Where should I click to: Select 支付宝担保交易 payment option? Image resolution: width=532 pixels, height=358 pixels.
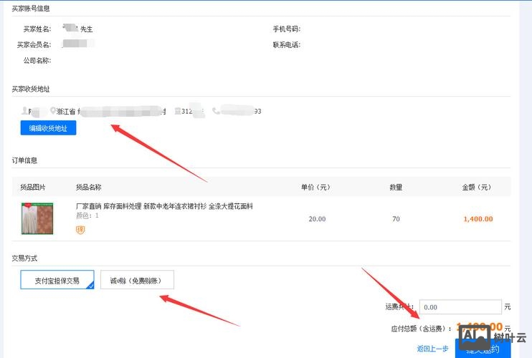click(x=57, y=281)
